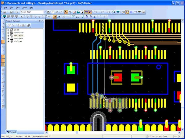
Task: Click the teal board-design toolbar icon
Action: (78, 12)
